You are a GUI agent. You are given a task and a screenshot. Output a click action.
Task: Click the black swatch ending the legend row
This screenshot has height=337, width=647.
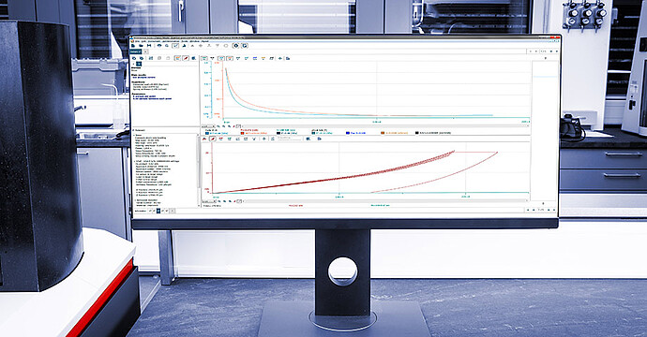pyautogui.click(x=416, y=133)
